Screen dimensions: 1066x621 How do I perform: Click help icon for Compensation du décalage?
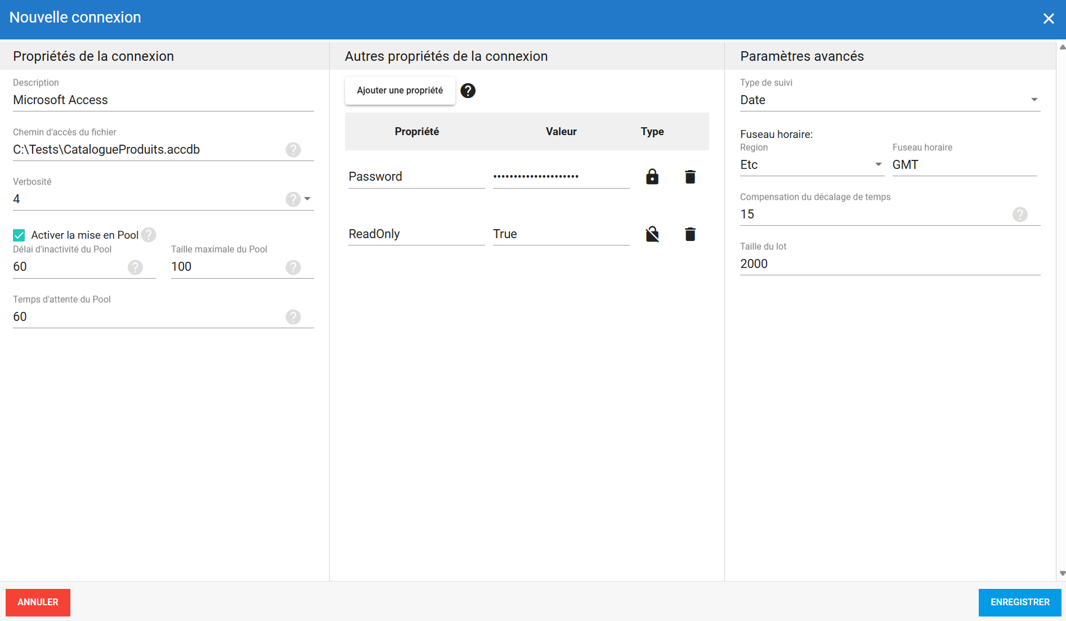[1019, 215]
